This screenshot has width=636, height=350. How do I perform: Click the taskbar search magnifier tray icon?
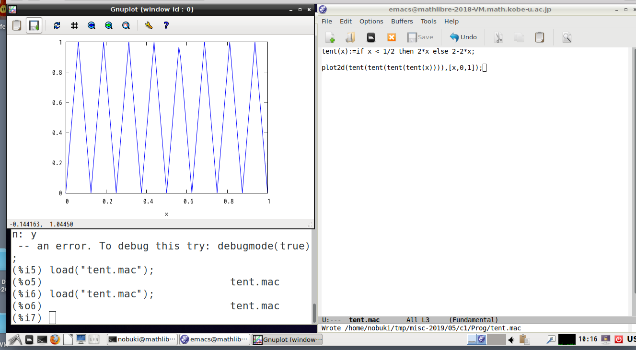click(x=551, y=339)
